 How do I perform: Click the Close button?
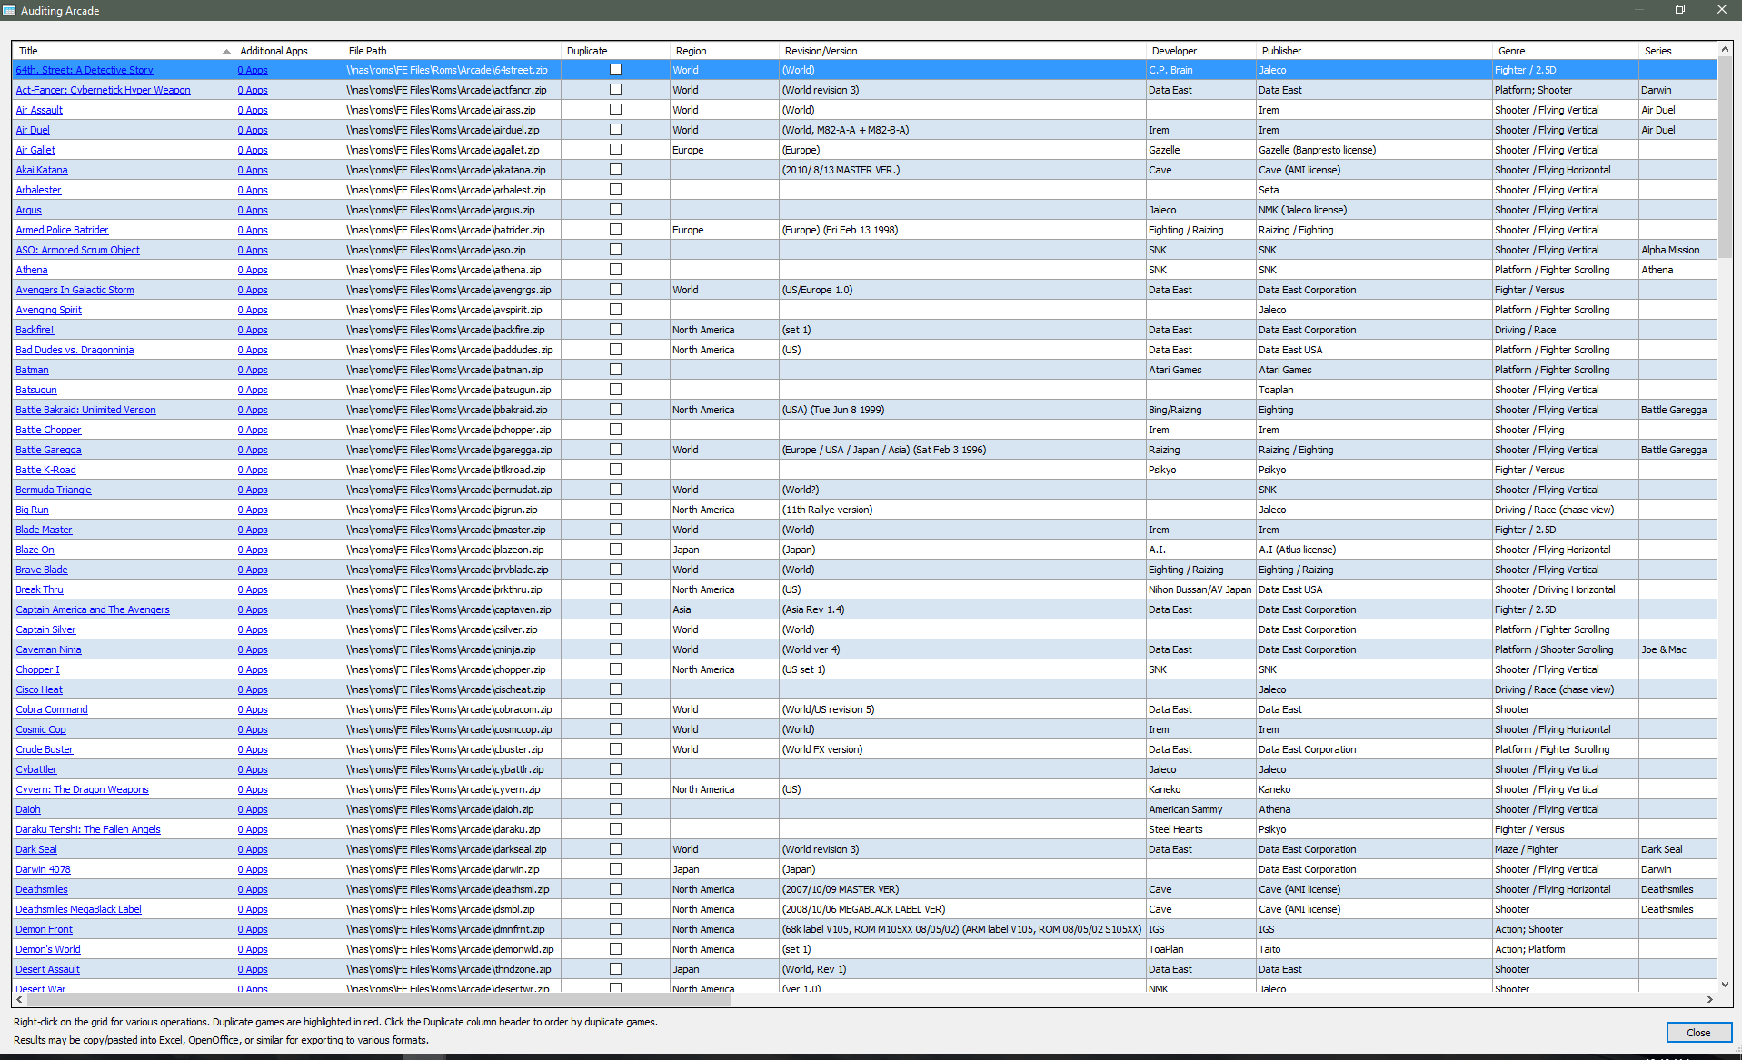(1698, 1033)
